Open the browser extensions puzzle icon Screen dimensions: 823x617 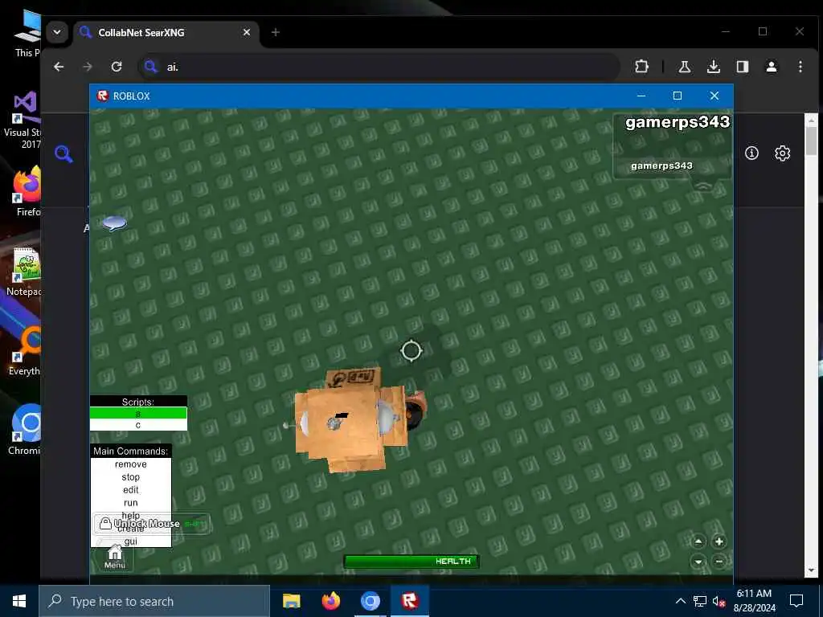point(641,67)
